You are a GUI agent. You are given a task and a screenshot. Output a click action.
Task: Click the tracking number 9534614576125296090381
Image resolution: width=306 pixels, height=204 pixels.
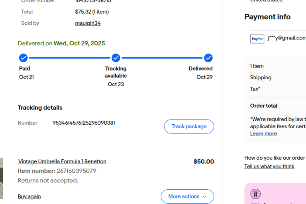[84, 123]
